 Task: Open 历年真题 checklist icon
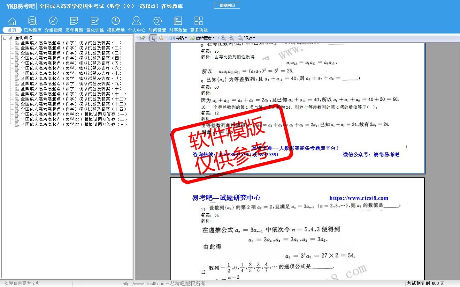pyautogui.click(x=74, y=21)
